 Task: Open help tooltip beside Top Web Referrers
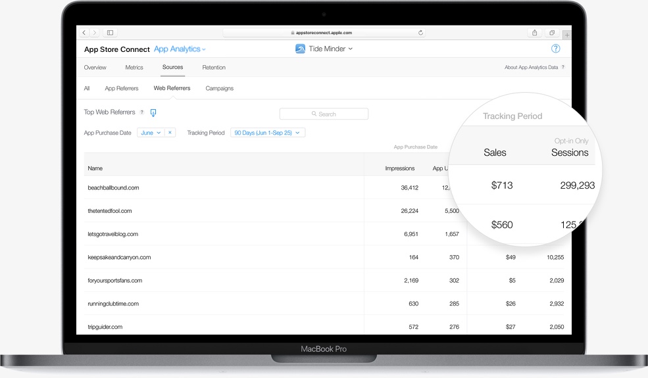pos(142,112)
